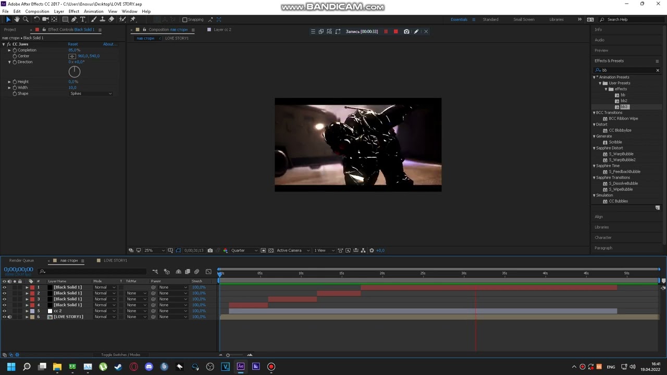
Task: Expand the Completion property
Action: 9,50
